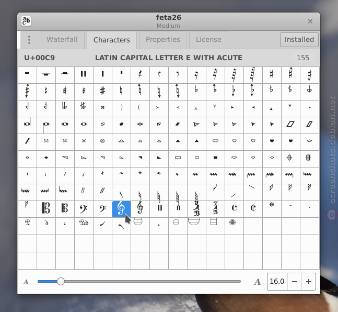
Task: Select the thick bold slash notehead glyph
Action: (x=27, y=142)
